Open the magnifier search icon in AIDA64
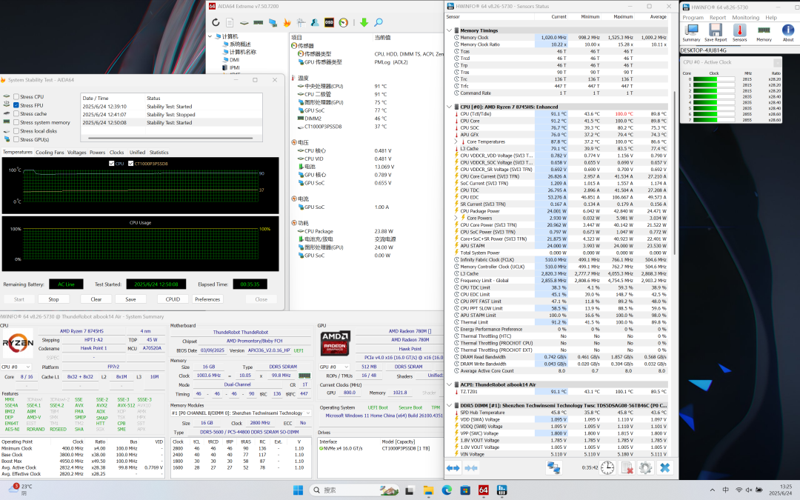 (378, 22)
